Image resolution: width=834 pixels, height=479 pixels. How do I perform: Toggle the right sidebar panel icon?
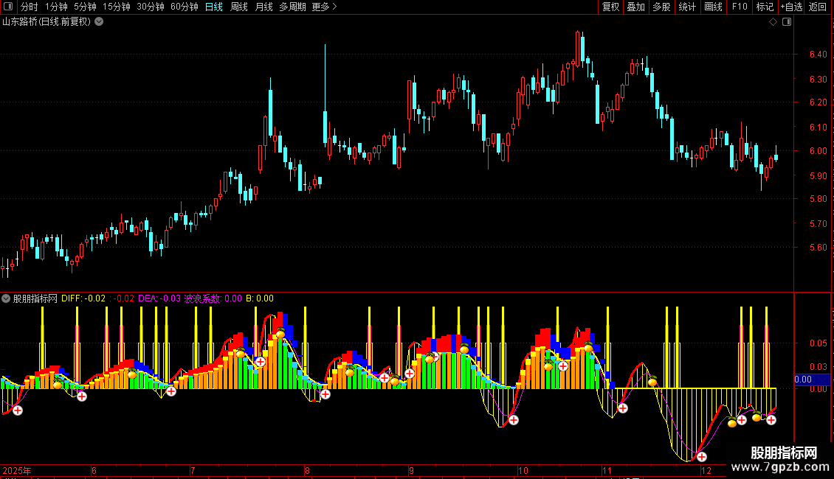(787, 22)
